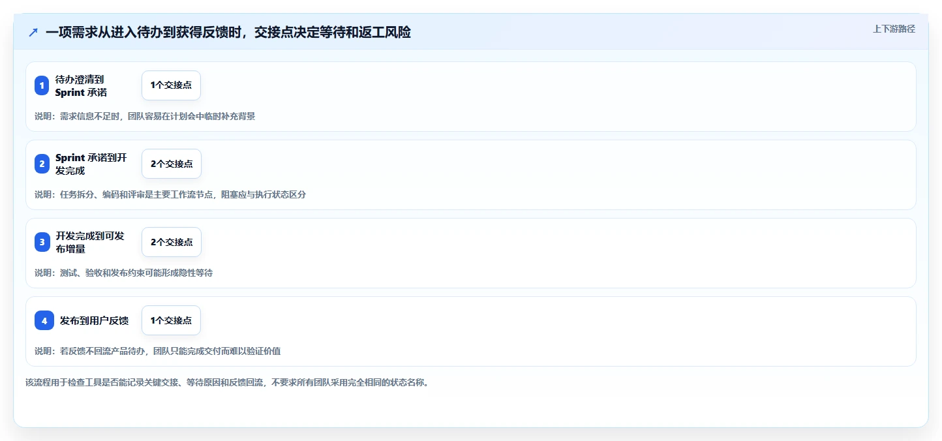
Task: Click the 2个交接点 chip for 开发完成到可发布增量
Action: coord(172,242)
